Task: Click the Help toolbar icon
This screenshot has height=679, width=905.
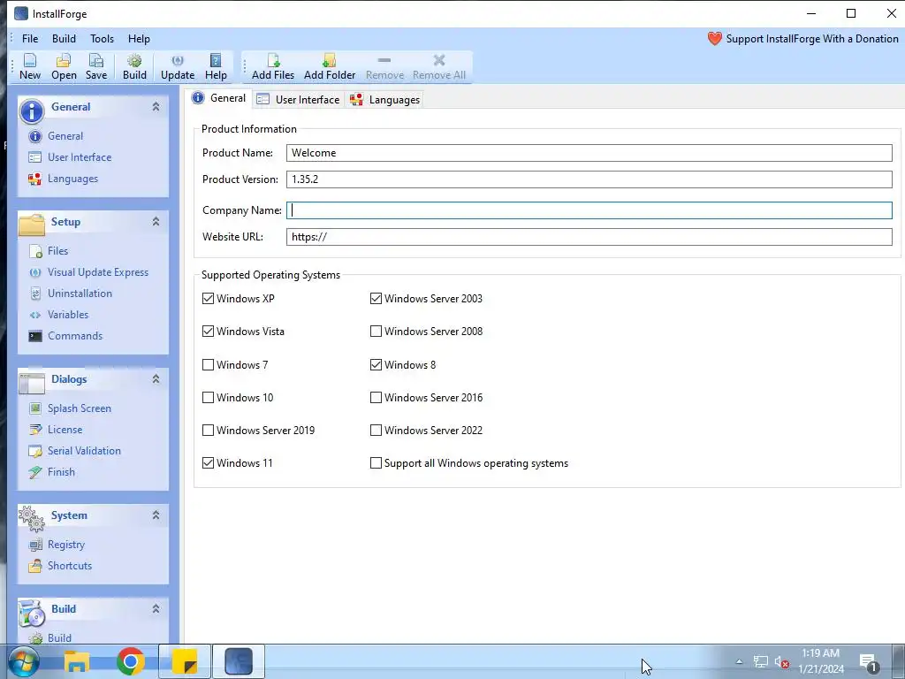Action: click(216, 67)
